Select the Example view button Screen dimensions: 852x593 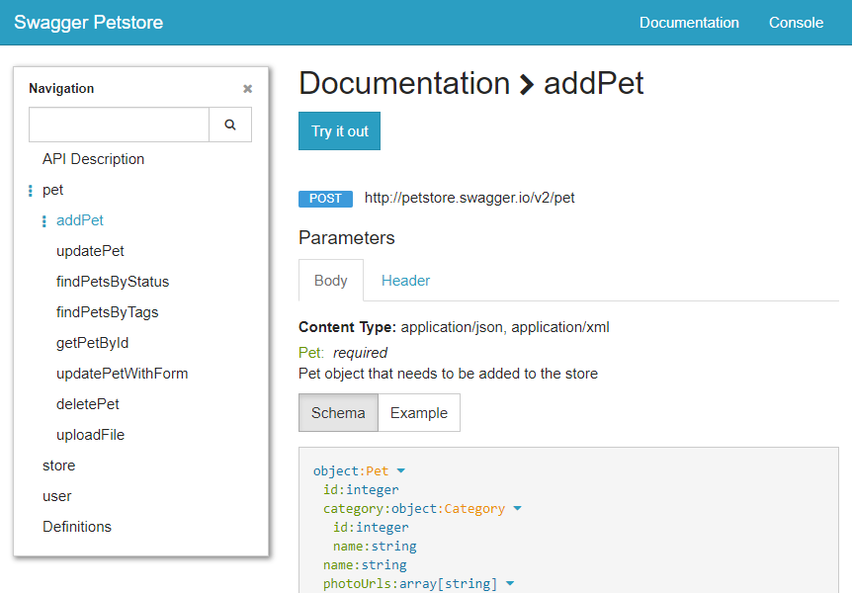coord(419,413)
